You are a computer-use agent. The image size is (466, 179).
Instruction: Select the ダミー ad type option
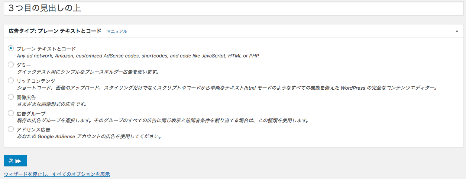tap(11, 64)
